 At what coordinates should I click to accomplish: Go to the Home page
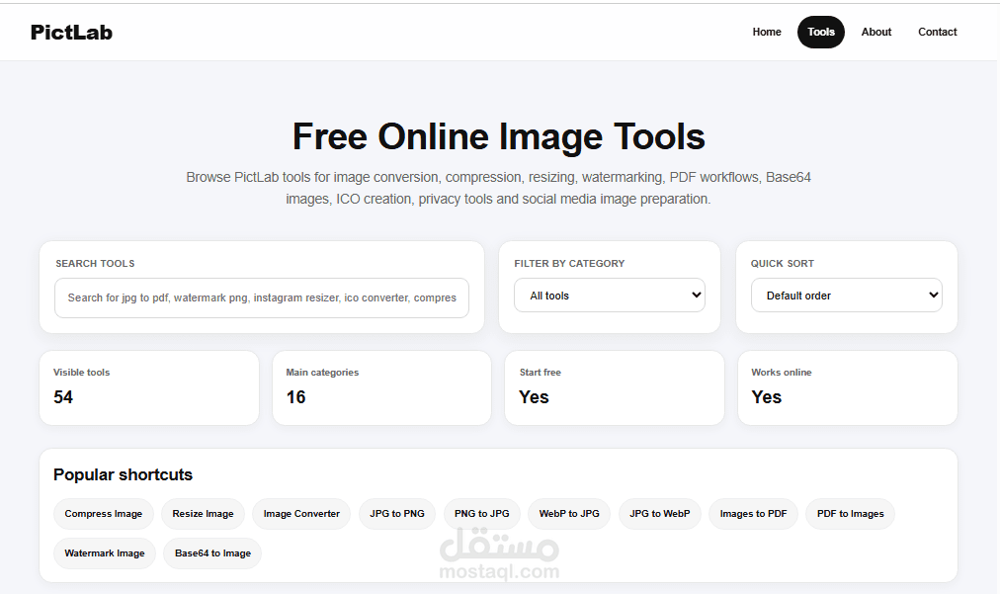point(766,32)
